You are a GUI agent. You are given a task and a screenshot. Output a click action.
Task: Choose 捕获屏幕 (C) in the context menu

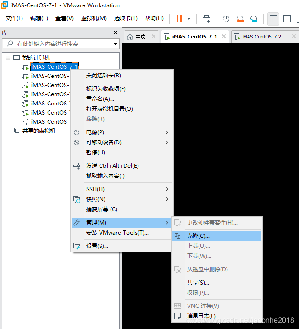point(122,209)
